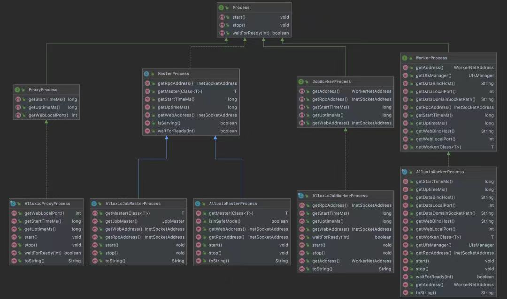Click the class icon beside AlluxioMasterProcess
This screenshot has width=507, height=299.
(198, 204)
